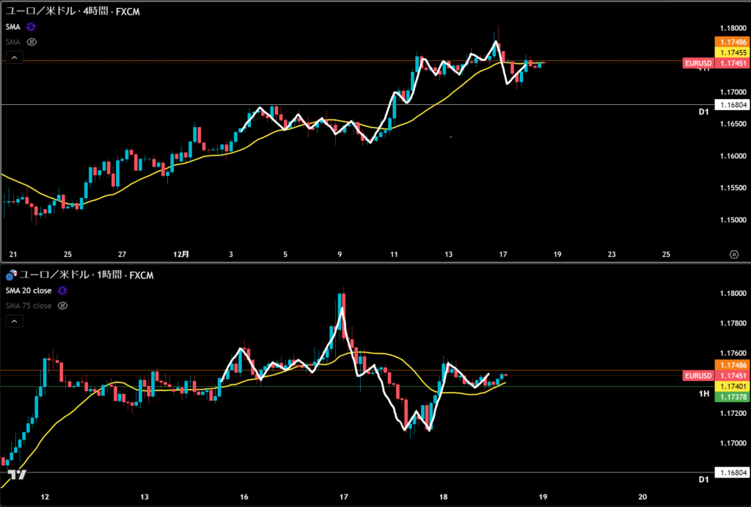Click the 1.16804 price label in lower chart
The image size is (751, 507).
733,473
